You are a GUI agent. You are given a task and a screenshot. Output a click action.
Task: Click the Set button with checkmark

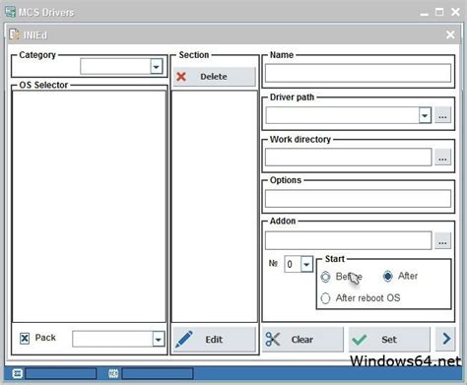point(389,339)
